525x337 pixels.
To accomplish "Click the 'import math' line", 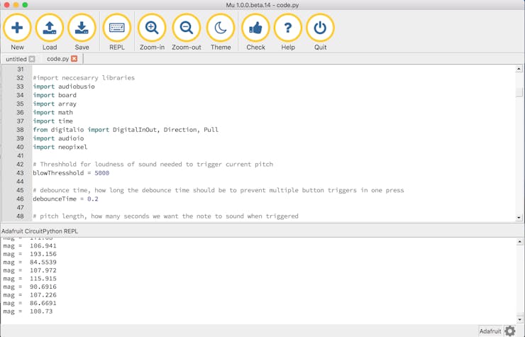I will 53,113.
